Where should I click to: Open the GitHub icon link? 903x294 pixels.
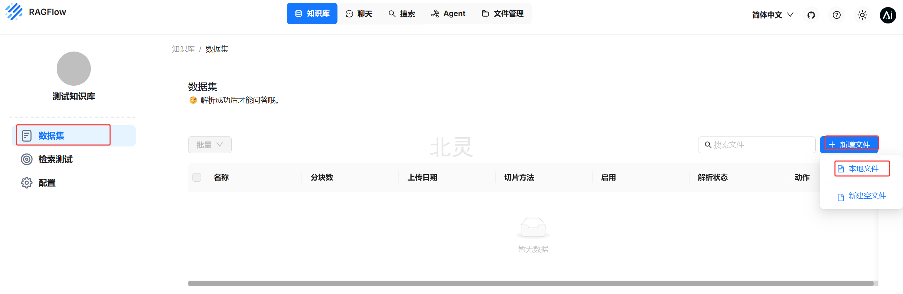811,15
